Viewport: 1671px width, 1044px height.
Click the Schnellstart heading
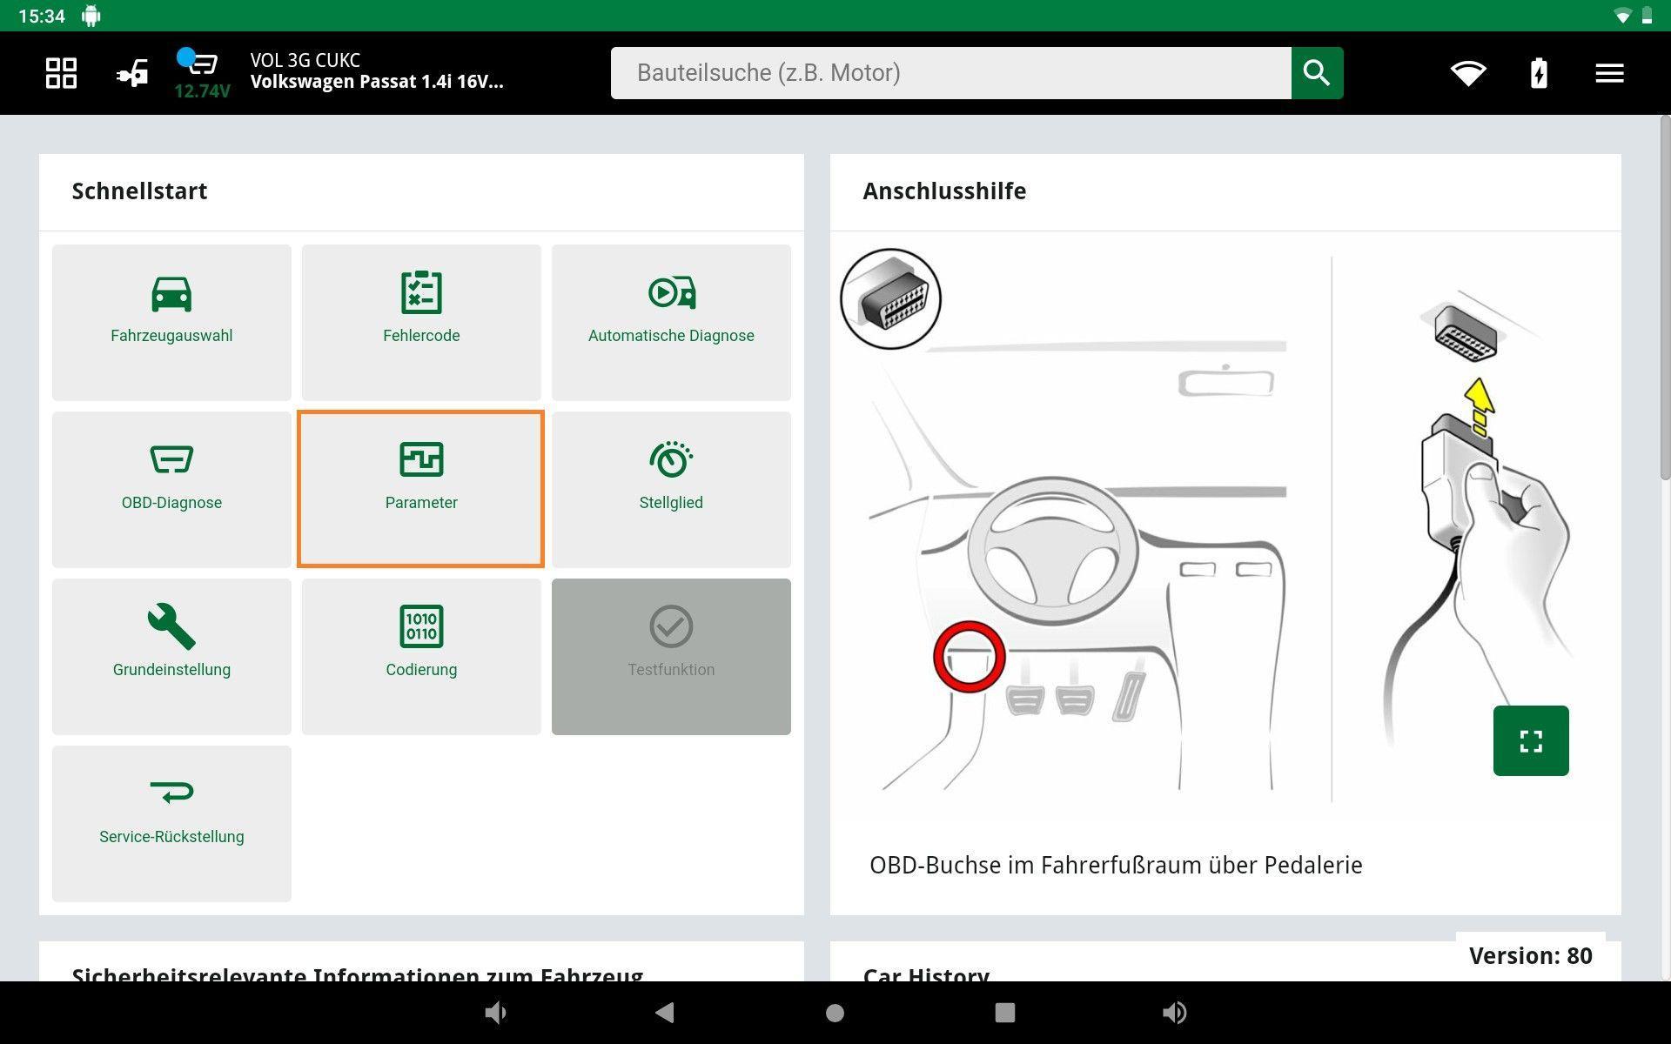pos(139,191)
